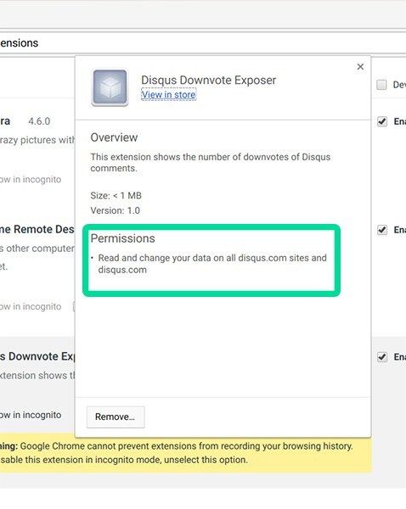The width and height of the screenshot is (406, 509).
Task: Select the Remote Desktop extension name
Action: 37,229
